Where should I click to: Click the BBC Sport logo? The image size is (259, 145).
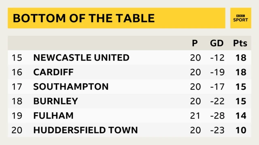click(x=241, y=18)
